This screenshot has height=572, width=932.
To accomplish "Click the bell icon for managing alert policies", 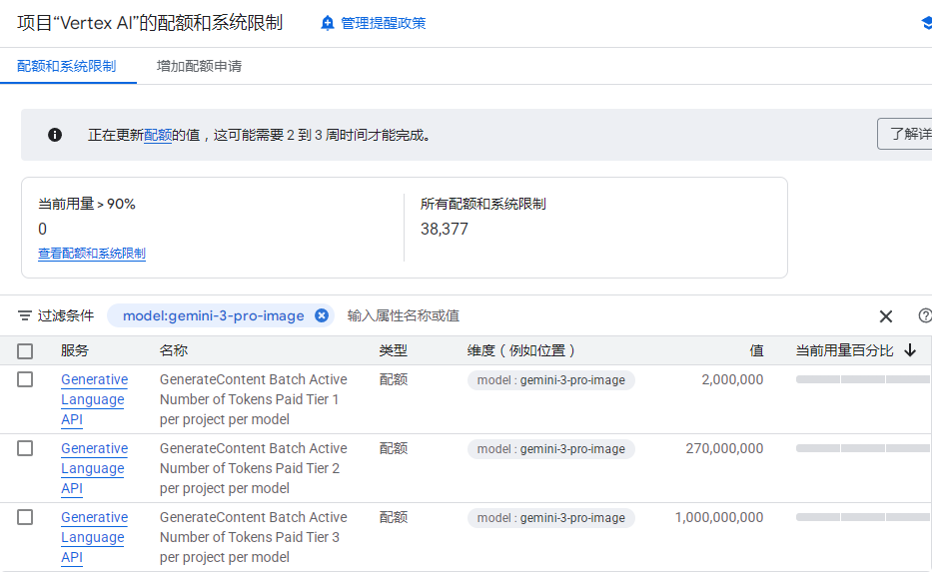I will coord(327,23).
